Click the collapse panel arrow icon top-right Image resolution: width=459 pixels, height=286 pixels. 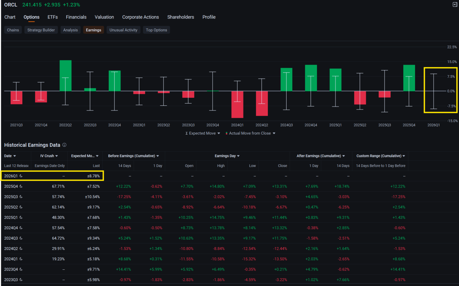(455, 5)
